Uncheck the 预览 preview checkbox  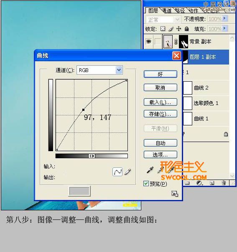click(146, 184)
